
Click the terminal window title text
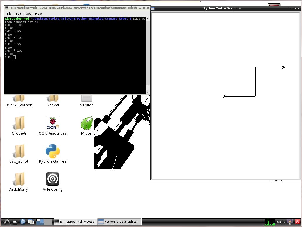74,8
